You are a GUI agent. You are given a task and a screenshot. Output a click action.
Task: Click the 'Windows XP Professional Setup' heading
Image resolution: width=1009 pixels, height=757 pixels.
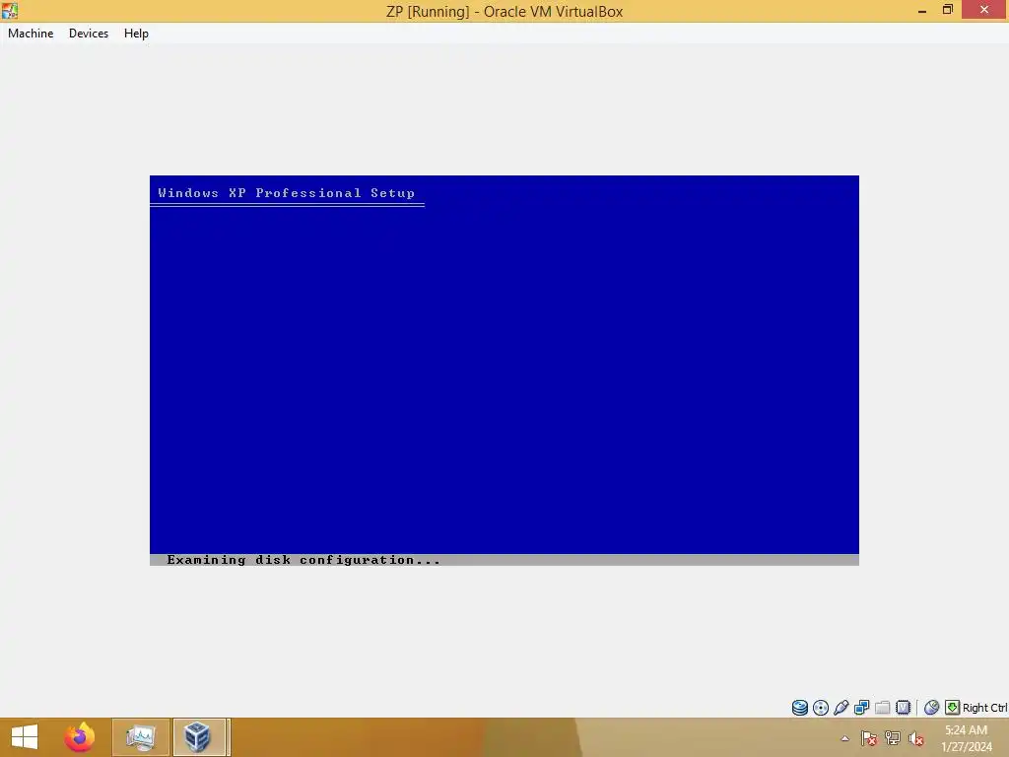[287, 193]
